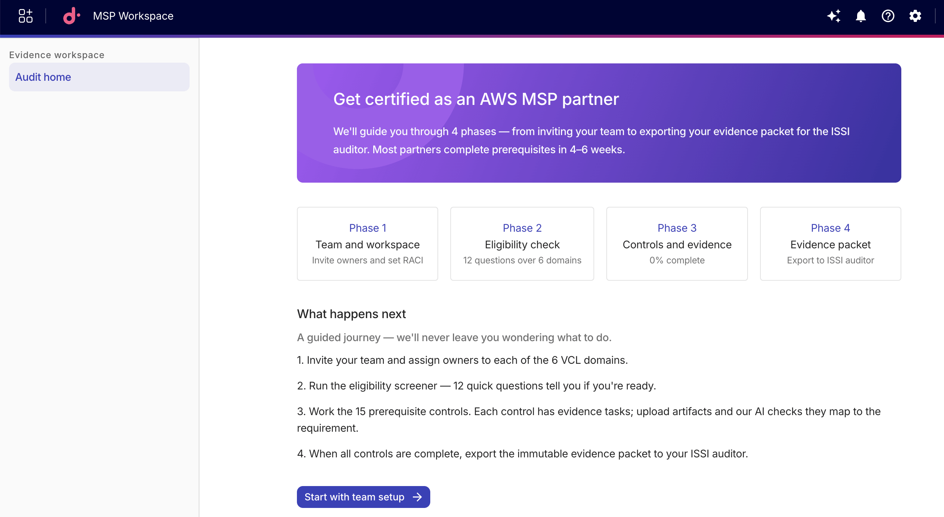
Task: Open Phase 2 Eligibility check card
Action: (x=522, y=244)
